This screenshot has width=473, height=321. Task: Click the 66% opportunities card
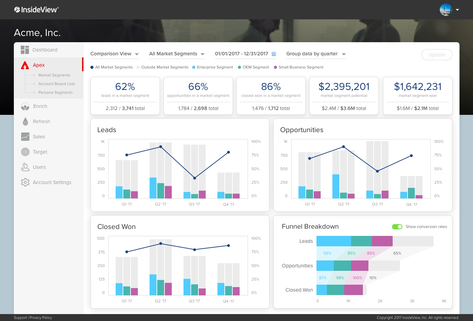198,96
